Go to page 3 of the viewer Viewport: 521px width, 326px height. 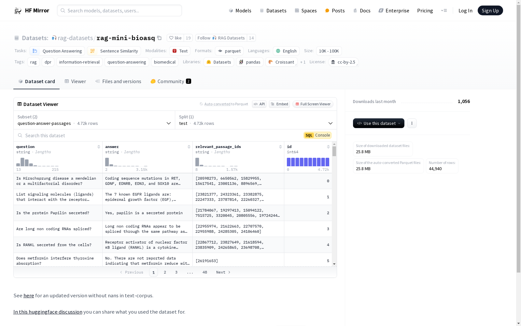click(x=176, y=272)
